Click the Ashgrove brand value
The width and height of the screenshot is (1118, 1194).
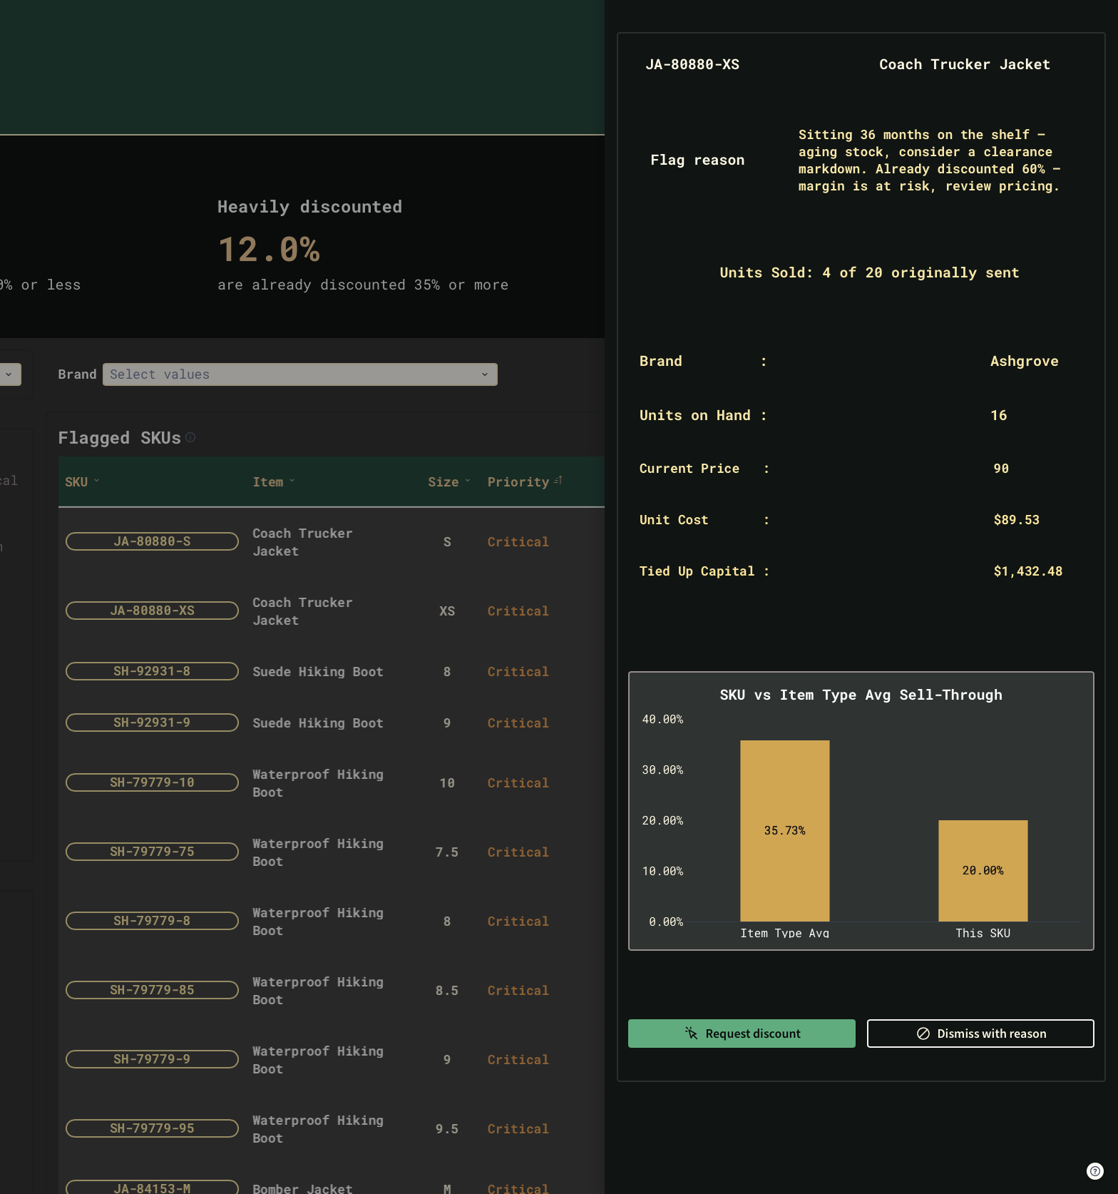click(1025, 361)
